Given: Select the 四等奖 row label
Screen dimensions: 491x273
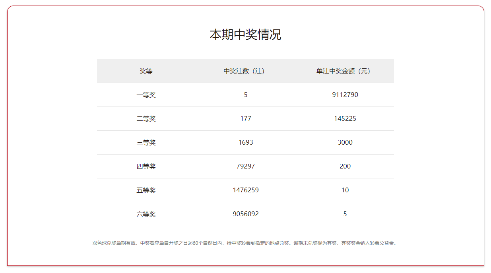Looking at the screenshot, I should point(146,167).
